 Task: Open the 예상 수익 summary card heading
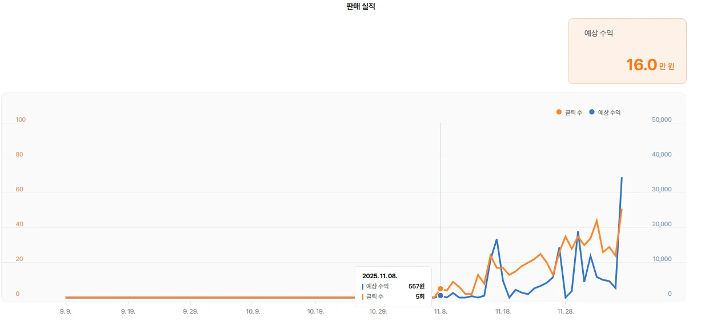pos(599,34)
